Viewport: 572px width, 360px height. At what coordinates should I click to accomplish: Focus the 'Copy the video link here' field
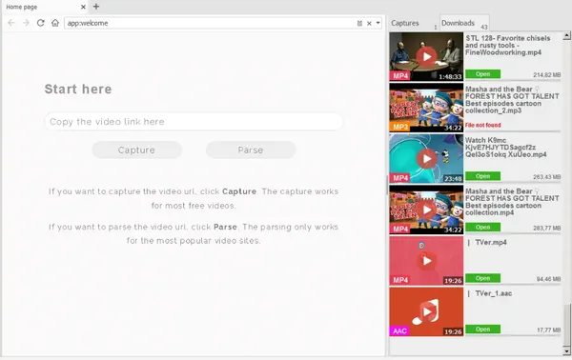[x=194, y=122]
